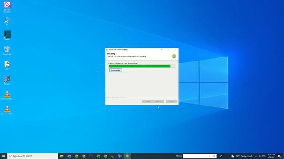Select the PDF desktop shortcut at top
This screenshot has height=159, width=284.
tap(7, 7)
